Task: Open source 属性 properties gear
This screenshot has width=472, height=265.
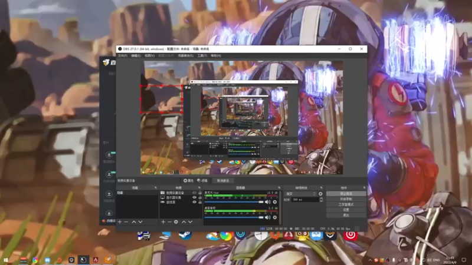Action: click(188, 181)
